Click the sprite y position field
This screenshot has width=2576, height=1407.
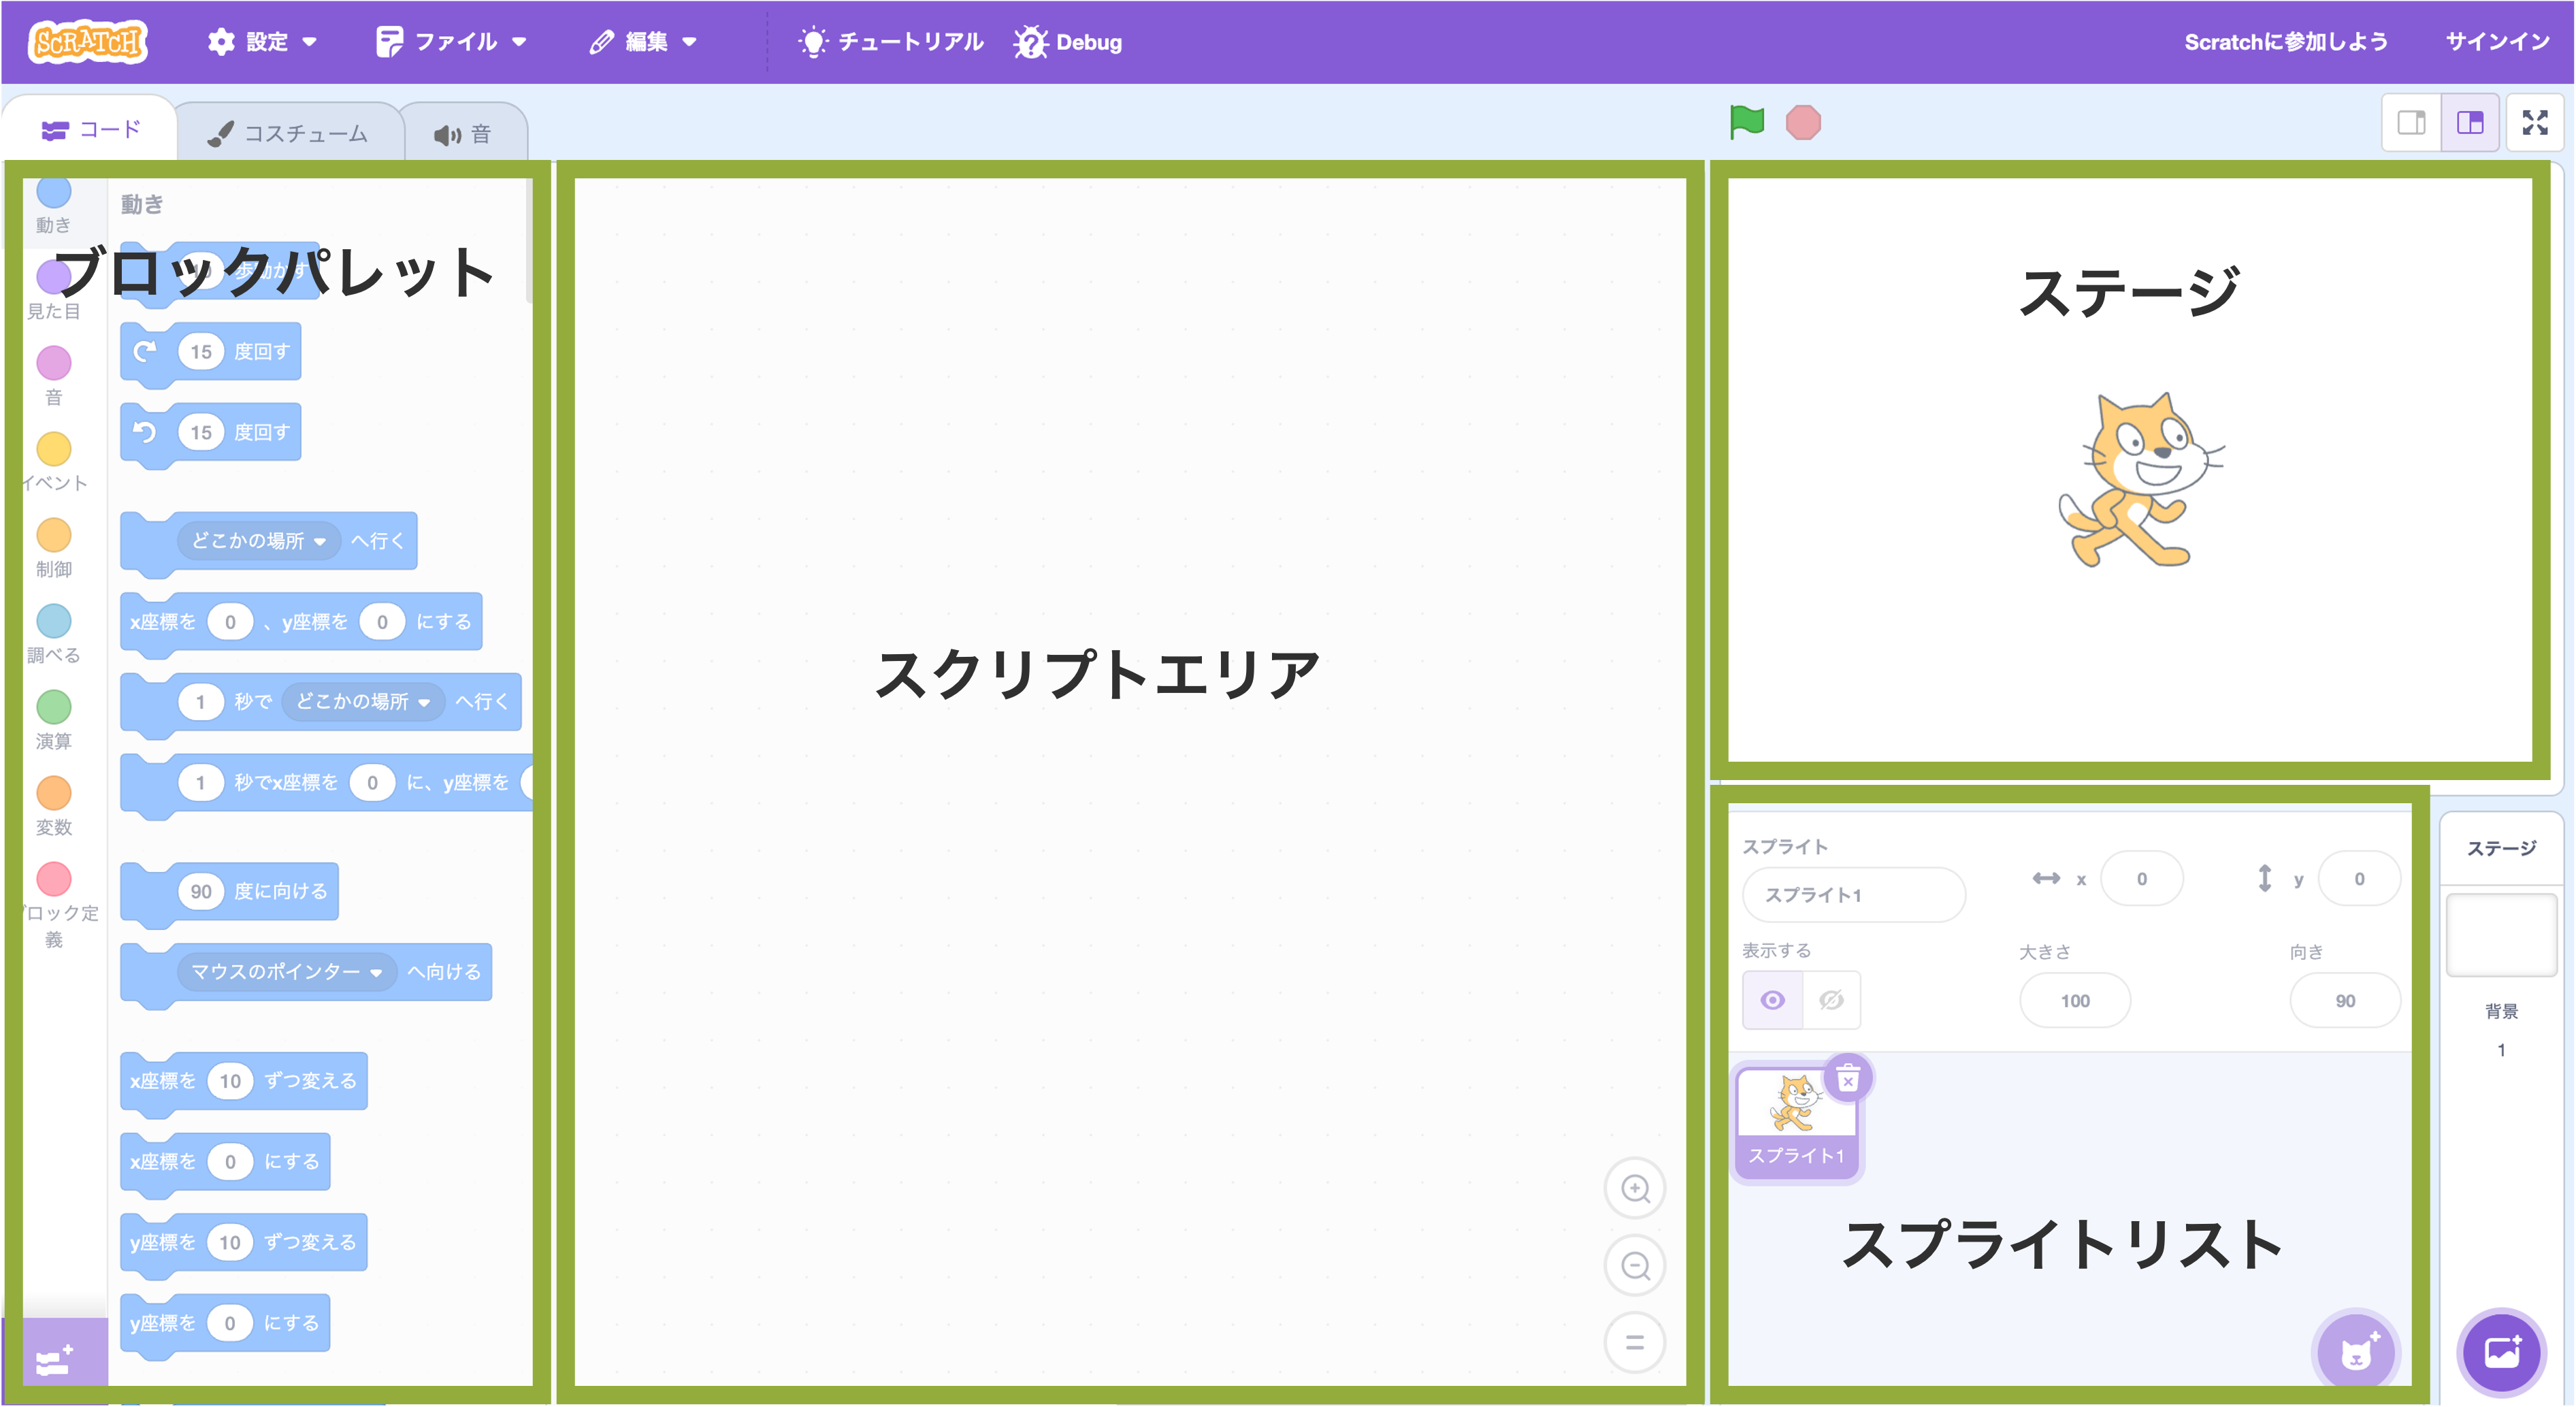(2358, 879)
